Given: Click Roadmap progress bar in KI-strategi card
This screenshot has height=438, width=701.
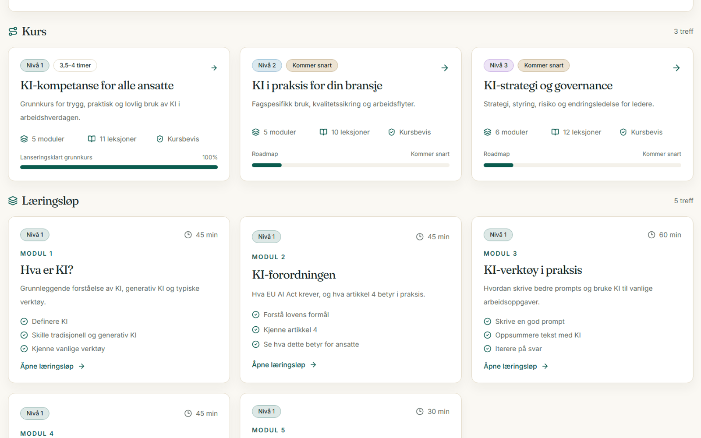Looking at the screenshot, I should [582, 165].
